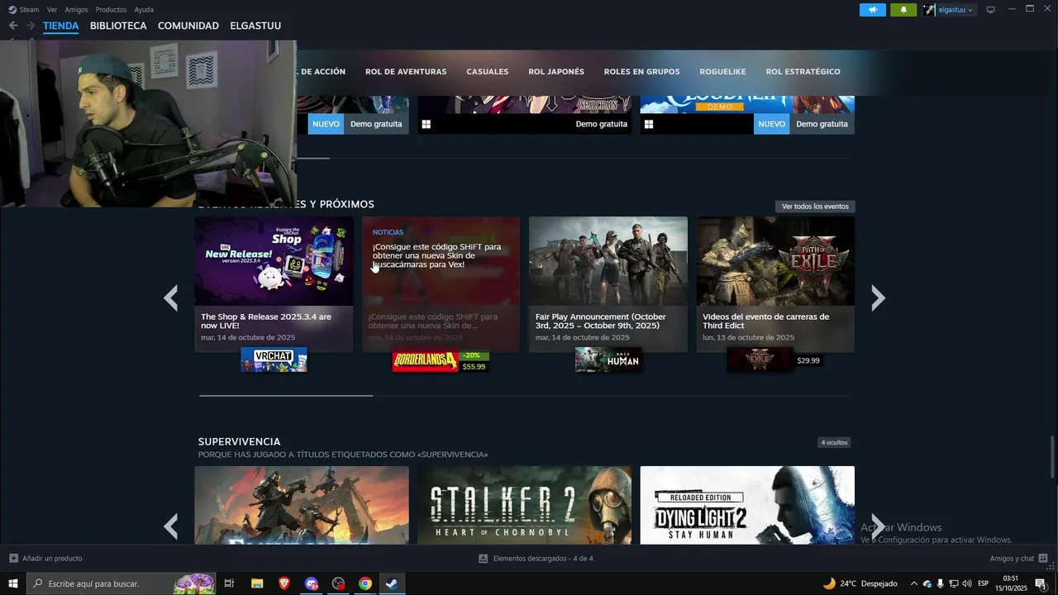The height and width of the screenshot is (595, 1058).
Task: Click the events carousel scroll bar
Action: [x=286, y=396]
